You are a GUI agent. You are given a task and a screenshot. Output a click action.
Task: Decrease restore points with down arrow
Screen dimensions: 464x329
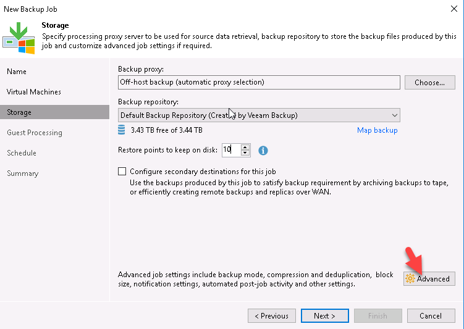245,153
